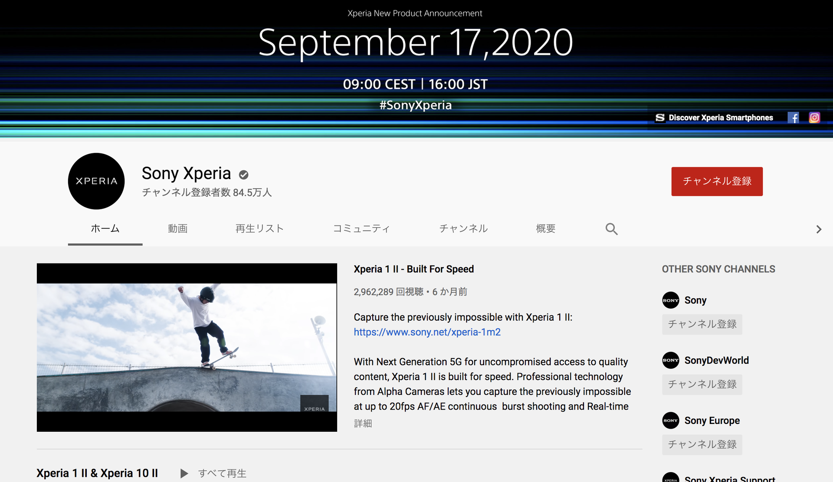This screenshot has width=833, height=482.
Task: Select the ホーム tab
Action: point(105,228)
